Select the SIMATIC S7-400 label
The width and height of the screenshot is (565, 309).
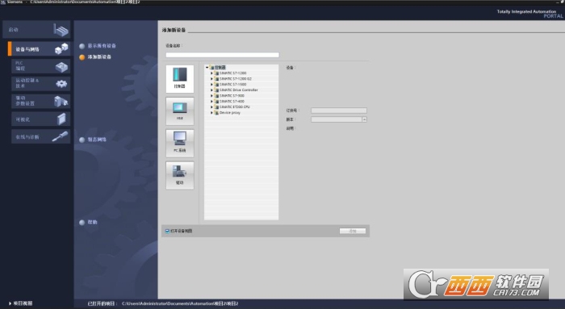[232, 101]
